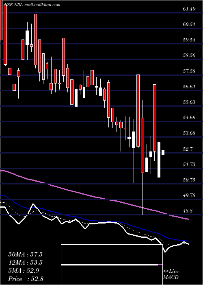Select the 60.51 price axis label
The image size is (203, 285).
pos(189,24)
